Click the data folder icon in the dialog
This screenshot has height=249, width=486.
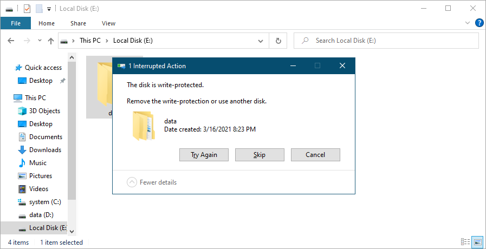tap(143, 126)
